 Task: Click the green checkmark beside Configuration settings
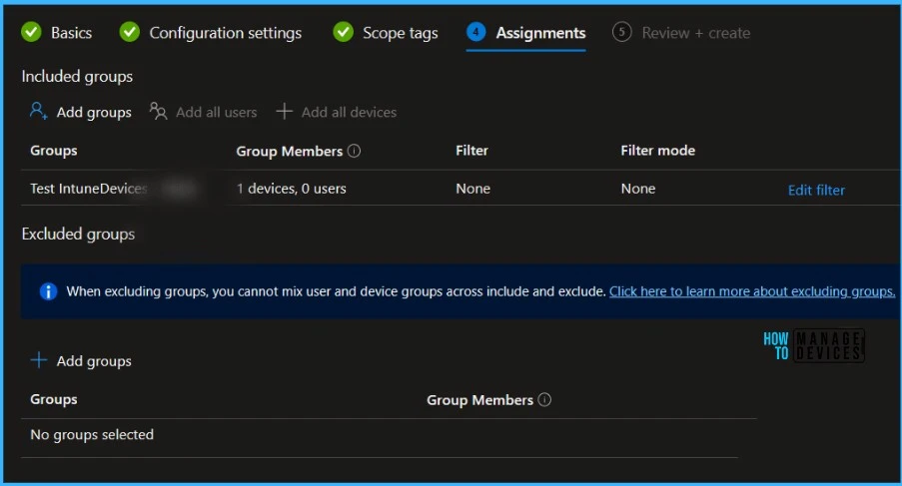[130, 32]
